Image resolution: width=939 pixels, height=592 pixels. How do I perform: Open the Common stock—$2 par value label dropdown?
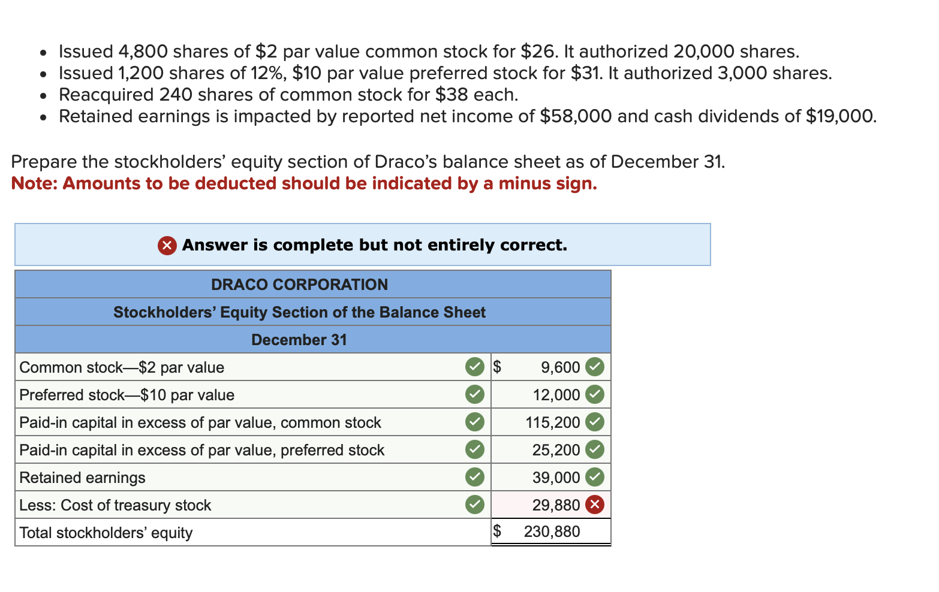240,367
